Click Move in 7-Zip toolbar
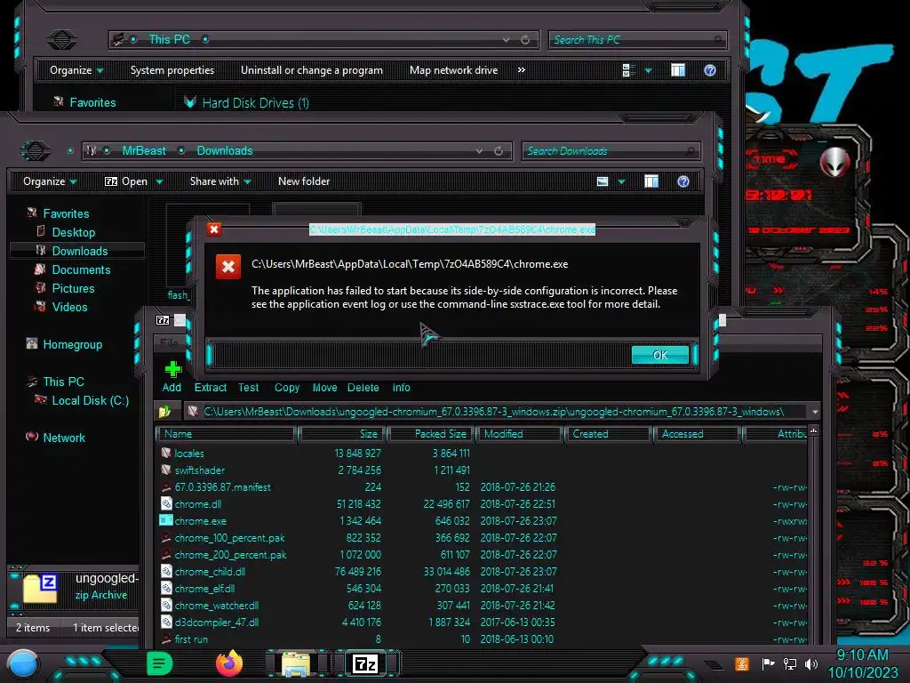The image size is (910, 683). [x=324, y=388]
